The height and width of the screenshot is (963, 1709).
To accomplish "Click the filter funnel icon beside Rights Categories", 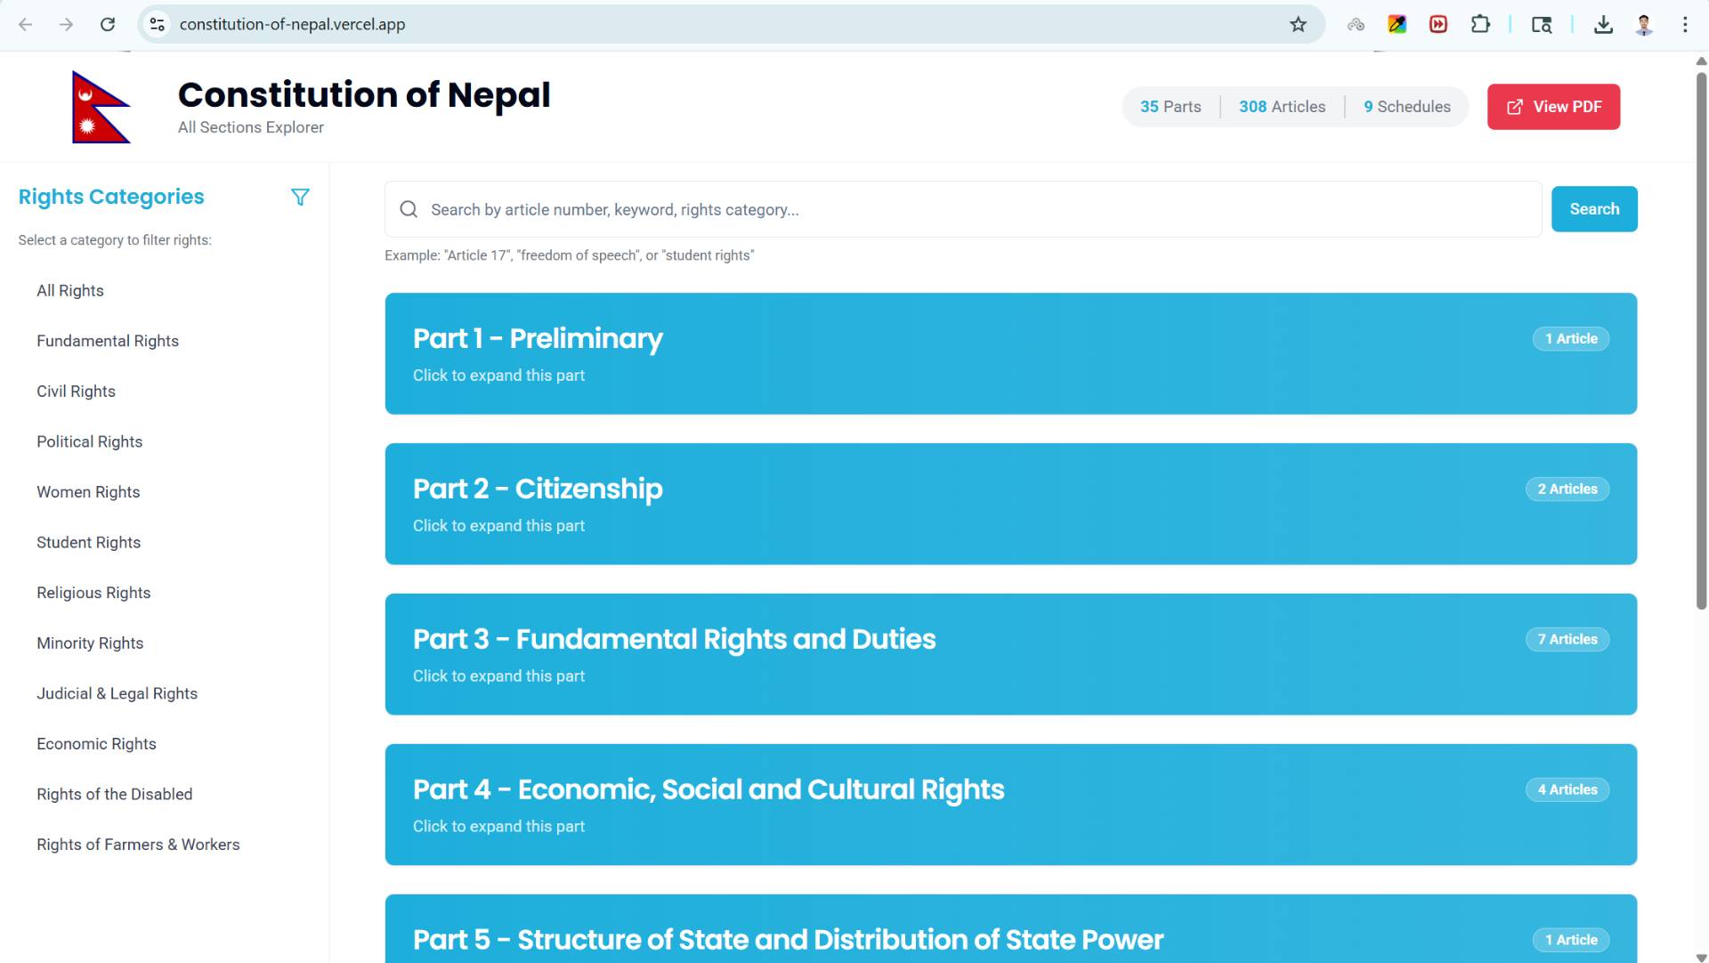I will point(300,197).
